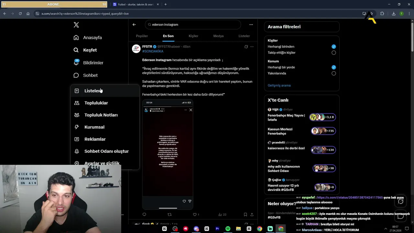
Task: Open the Grok floating button
Action: 400,201
